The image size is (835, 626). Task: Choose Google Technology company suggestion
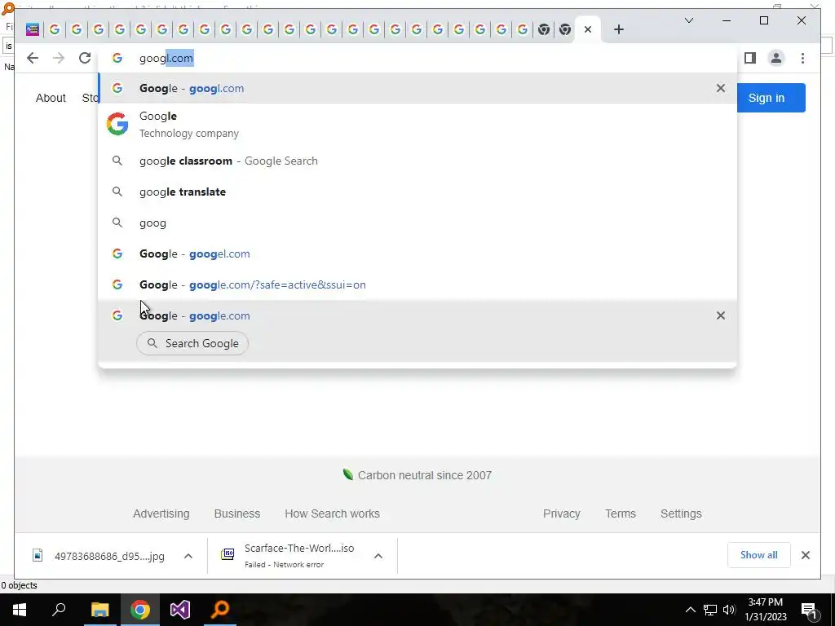coord(417,125)
